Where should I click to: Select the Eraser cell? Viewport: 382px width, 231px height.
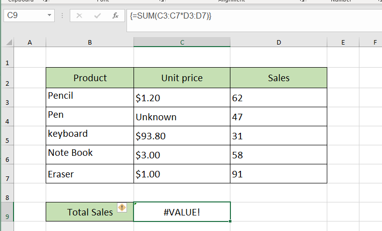tap(90, 173)
